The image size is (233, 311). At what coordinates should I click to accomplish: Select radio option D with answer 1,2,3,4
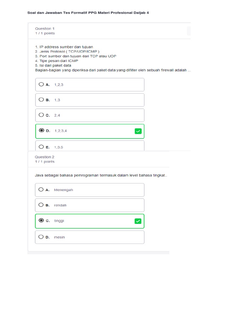pos(41,131)
